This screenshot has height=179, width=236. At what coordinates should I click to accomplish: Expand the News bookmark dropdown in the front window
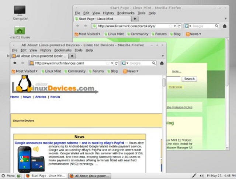[x=131, y=71]
